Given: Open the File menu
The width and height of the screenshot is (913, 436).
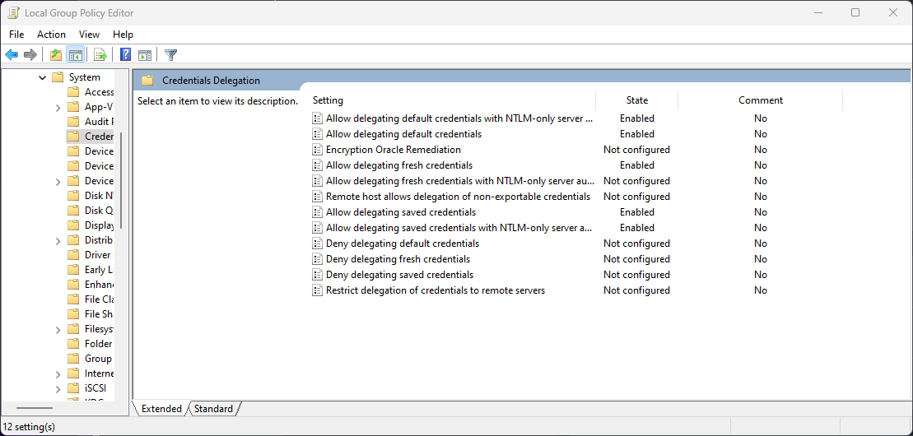Looking at the screenshot, I should pos(16,35).
